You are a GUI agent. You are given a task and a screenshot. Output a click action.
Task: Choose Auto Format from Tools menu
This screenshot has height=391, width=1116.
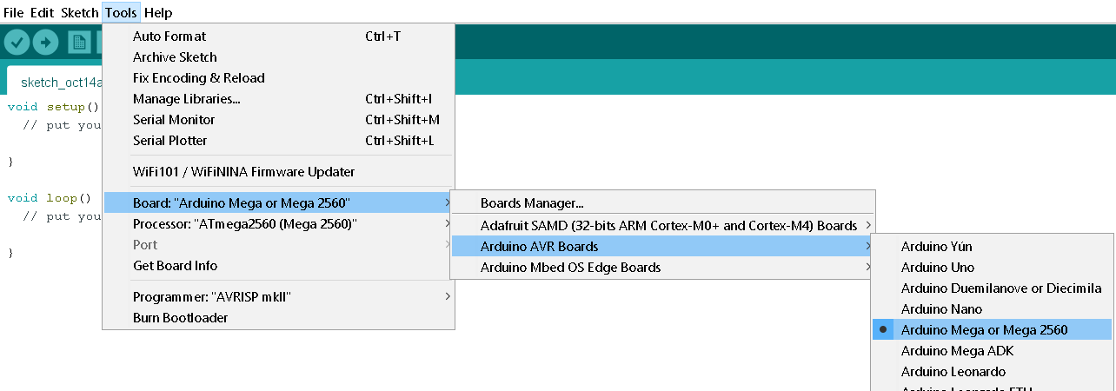(169, 36)
